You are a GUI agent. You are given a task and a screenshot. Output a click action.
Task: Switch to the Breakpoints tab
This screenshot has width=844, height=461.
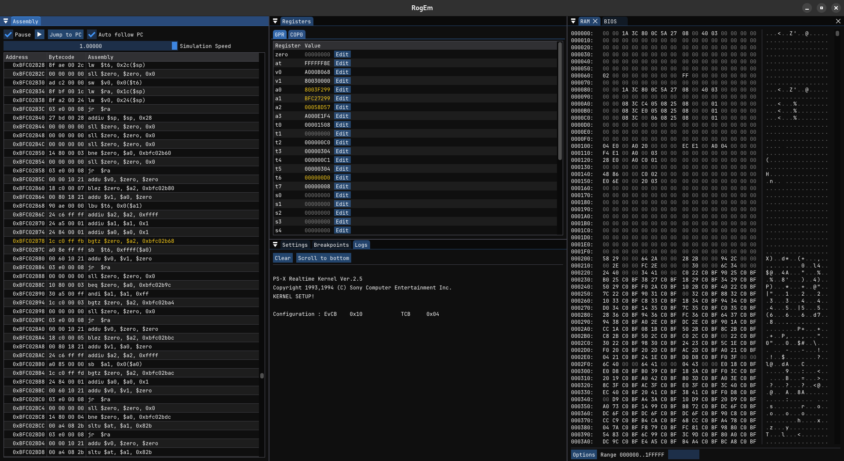(331, 245)
